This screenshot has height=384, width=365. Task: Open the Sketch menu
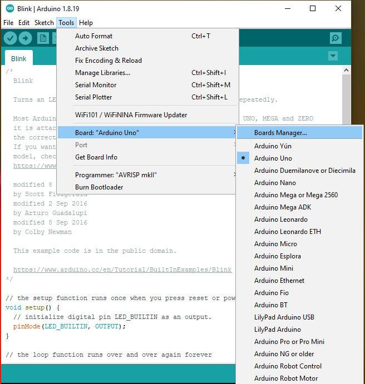click(x=44, y=23)
